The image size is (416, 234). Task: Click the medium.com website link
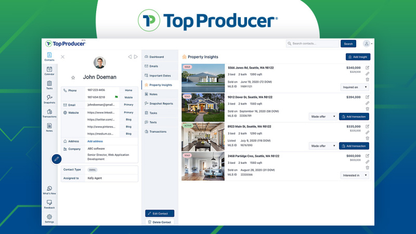tap(100, 134)
